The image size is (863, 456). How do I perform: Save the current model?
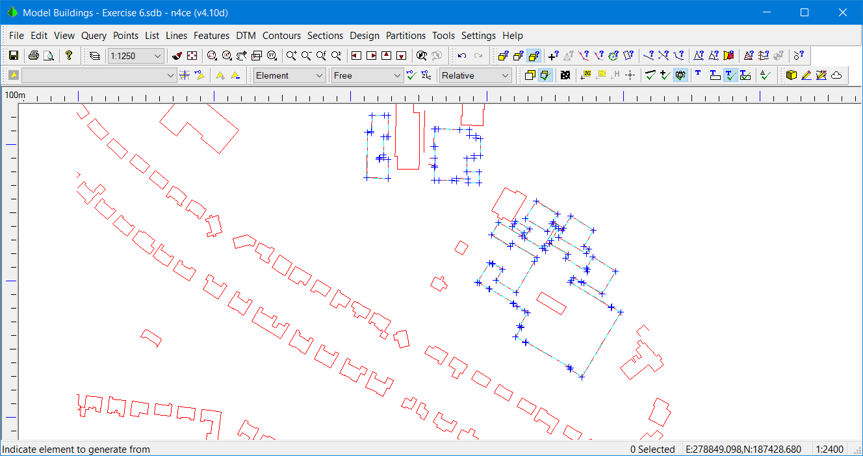(13, 55)
